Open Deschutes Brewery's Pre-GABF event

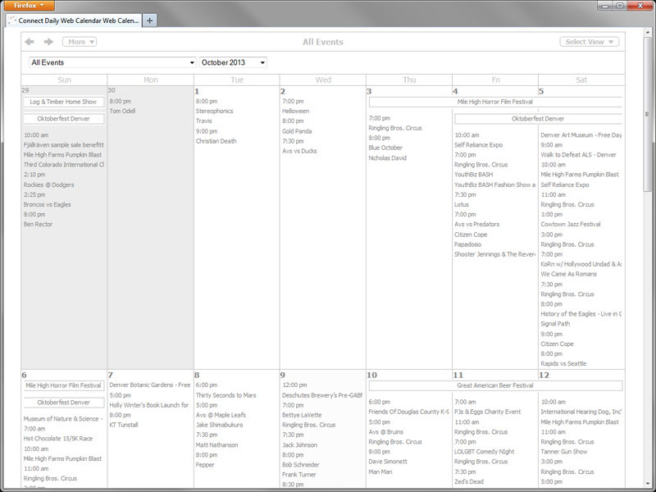pyautogui.click(x=322, y=395)
